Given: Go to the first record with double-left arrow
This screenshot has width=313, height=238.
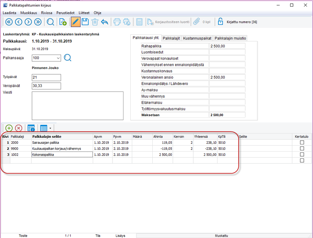Looking at the screenshot, I should tap(8, 22).
